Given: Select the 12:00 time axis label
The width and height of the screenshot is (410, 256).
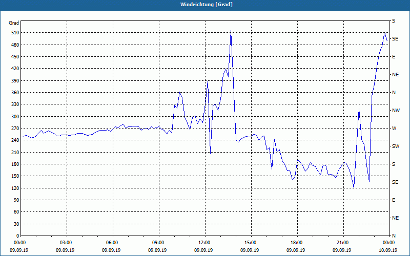Looking at the screenshot, I should click(205, 243).
